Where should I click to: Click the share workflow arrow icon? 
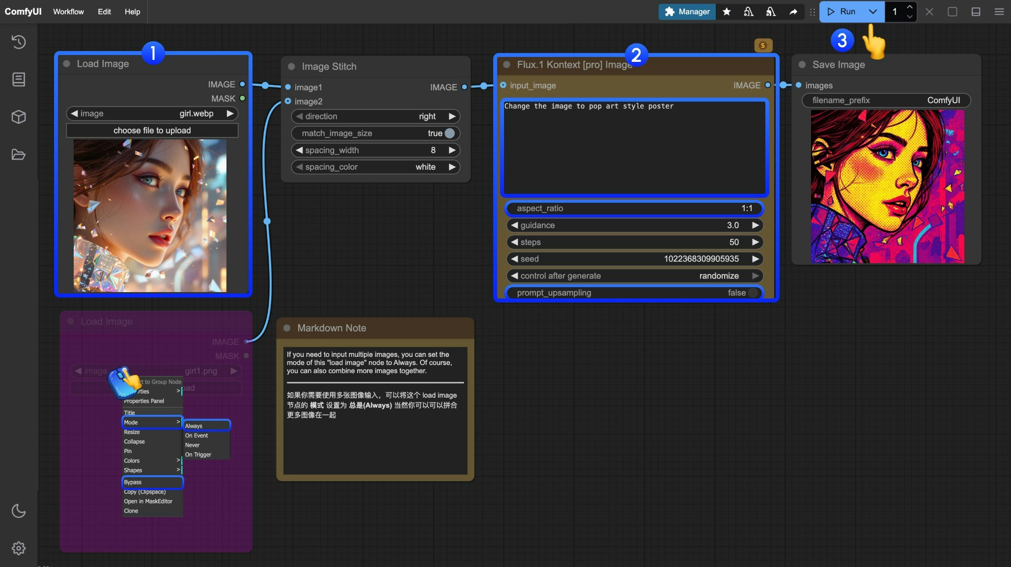793,12
